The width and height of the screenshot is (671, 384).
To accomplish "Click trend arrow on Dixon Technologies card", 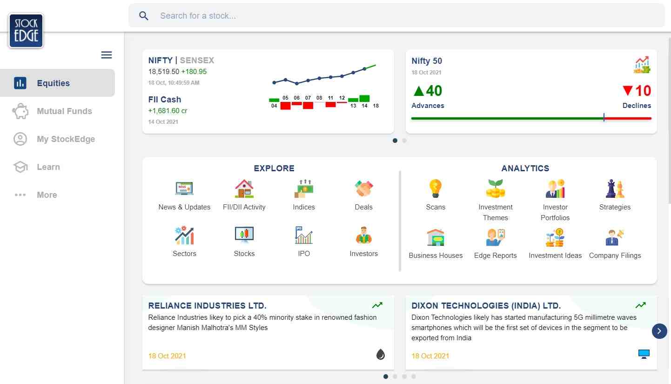I will 641,305.
